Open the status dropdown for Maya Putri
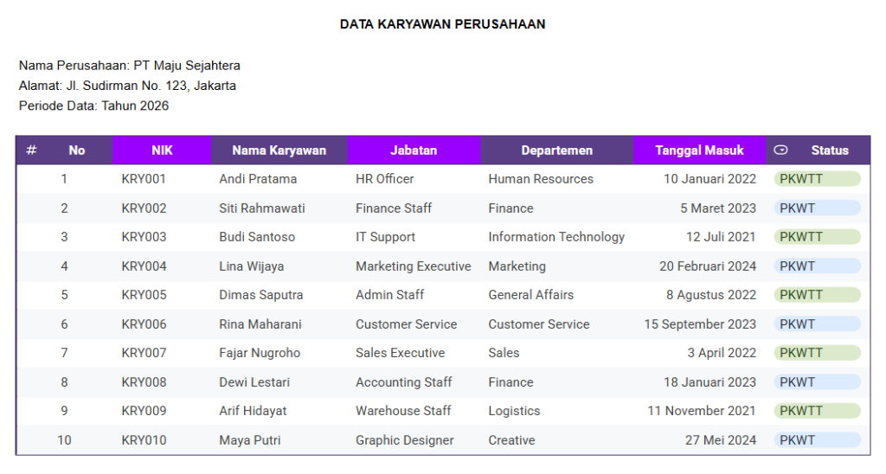 pyautogui.click(x=817, y=440)
